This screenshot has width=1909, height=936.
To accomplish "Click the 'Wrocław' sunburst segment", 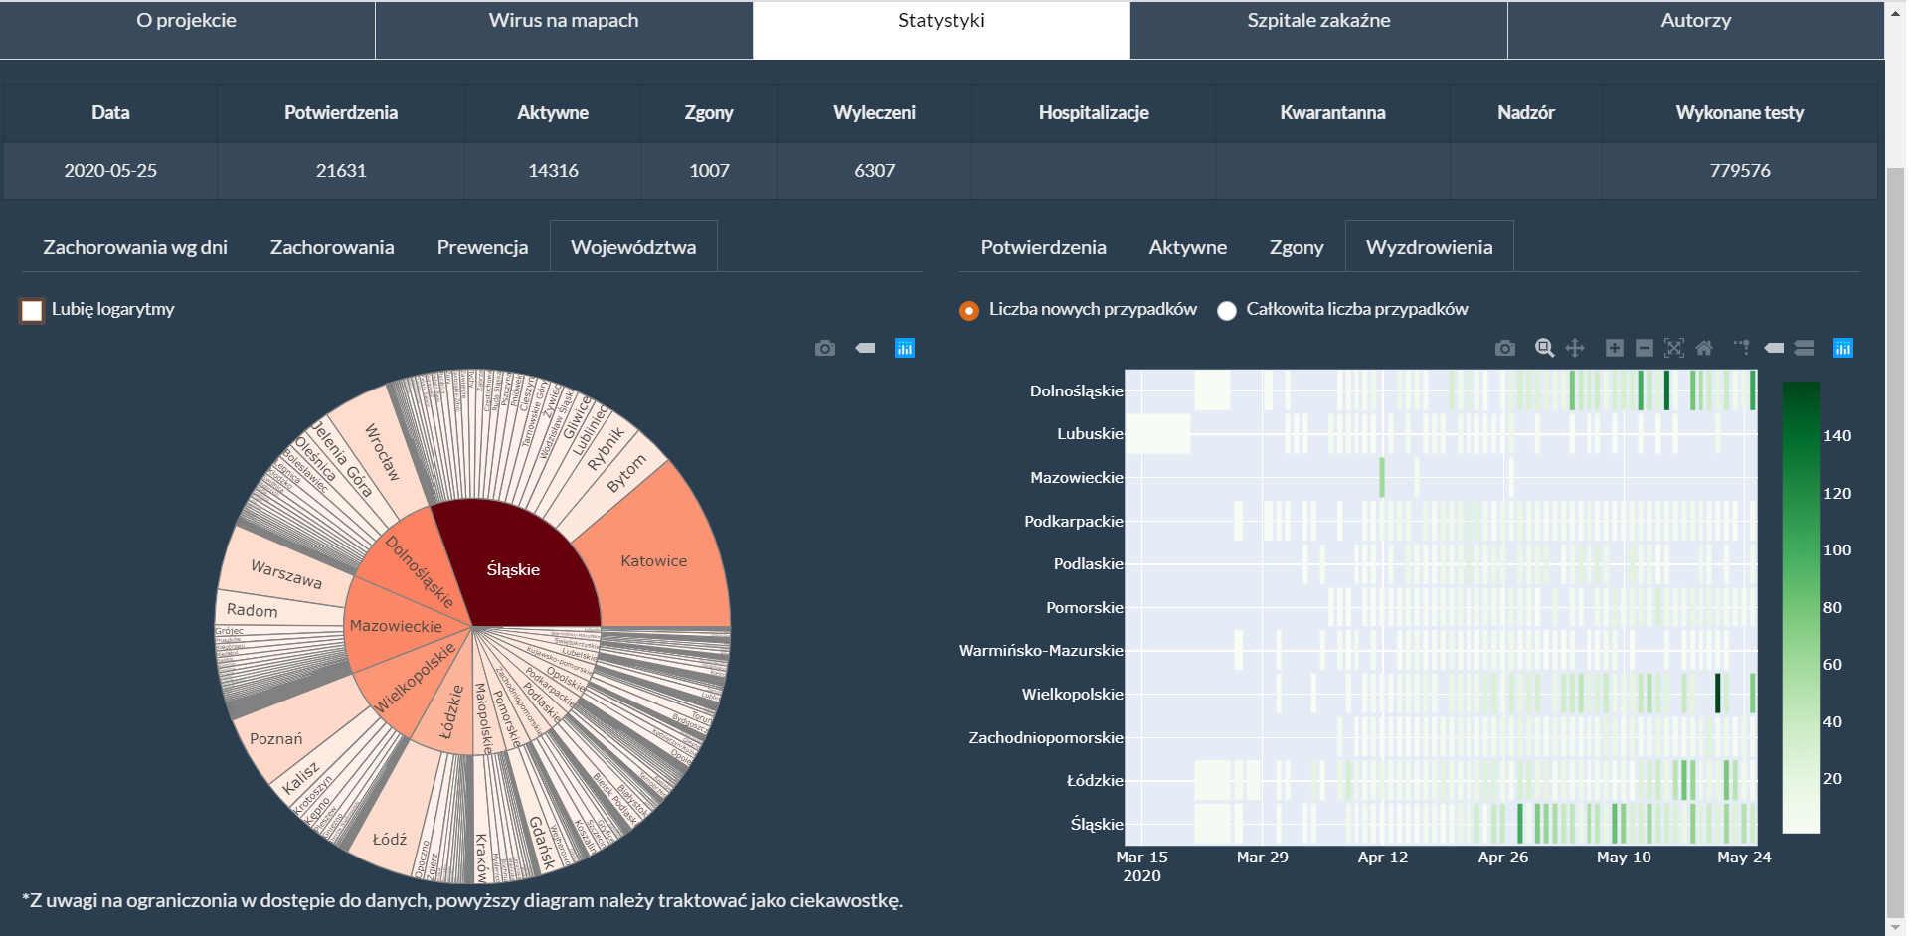I will pos(382,452).
